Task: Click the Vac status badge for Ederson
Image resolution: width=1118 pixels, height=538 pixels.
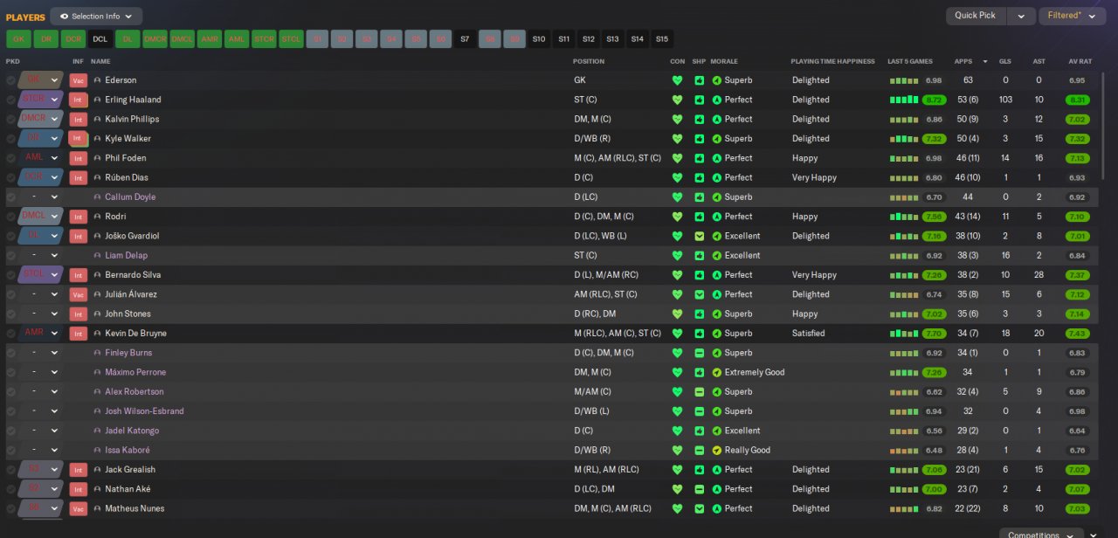Action: pyautogui.click(x=78, y=80)
